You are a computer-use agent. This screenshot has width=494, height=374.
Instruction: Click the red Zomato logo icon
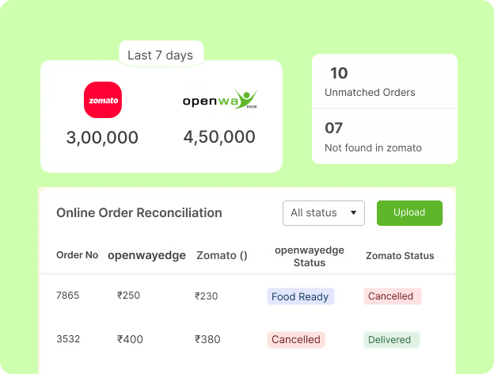(103, 100)
